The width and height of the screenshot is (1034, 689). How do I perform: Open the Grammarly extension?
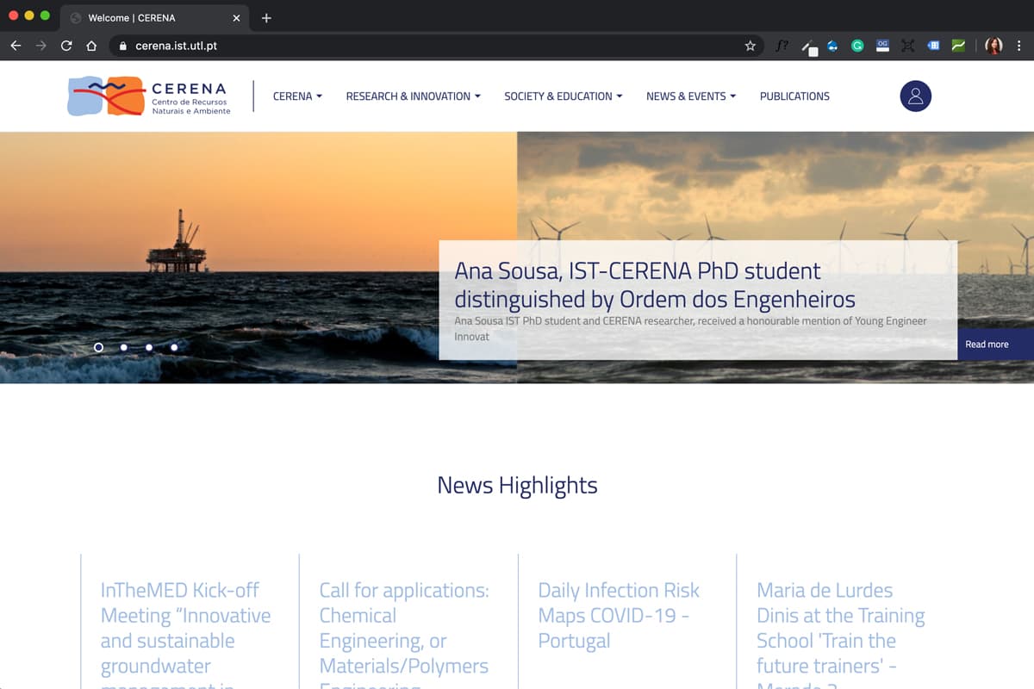[857, 46]
